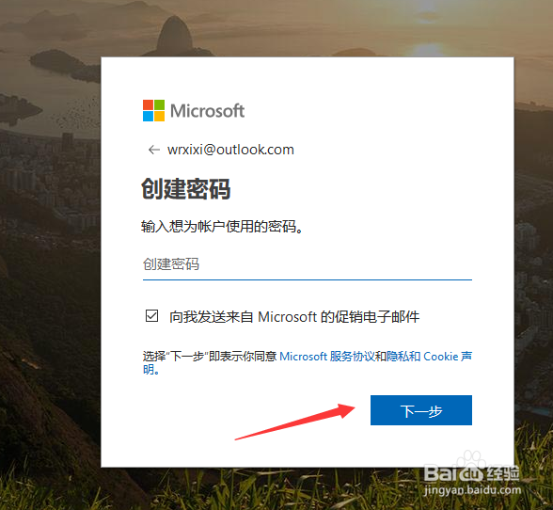Click the 明。 wrapped end of privacy link
This screenshot has height=510, width=553.
coord(151,370)
